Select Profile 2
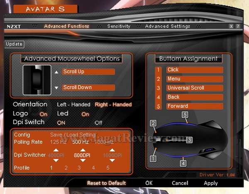 point(66,168)
